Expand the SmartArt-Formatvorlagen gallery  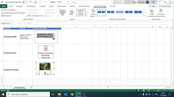[x=144, y=15]
